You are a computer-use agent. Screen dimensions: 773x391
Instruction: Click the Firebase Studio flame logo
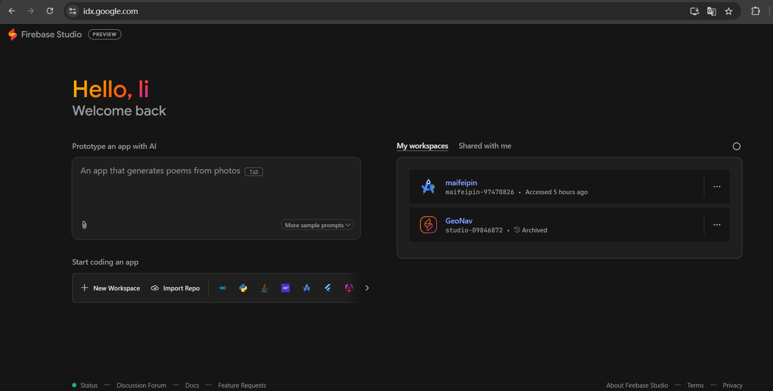[13, 34]
